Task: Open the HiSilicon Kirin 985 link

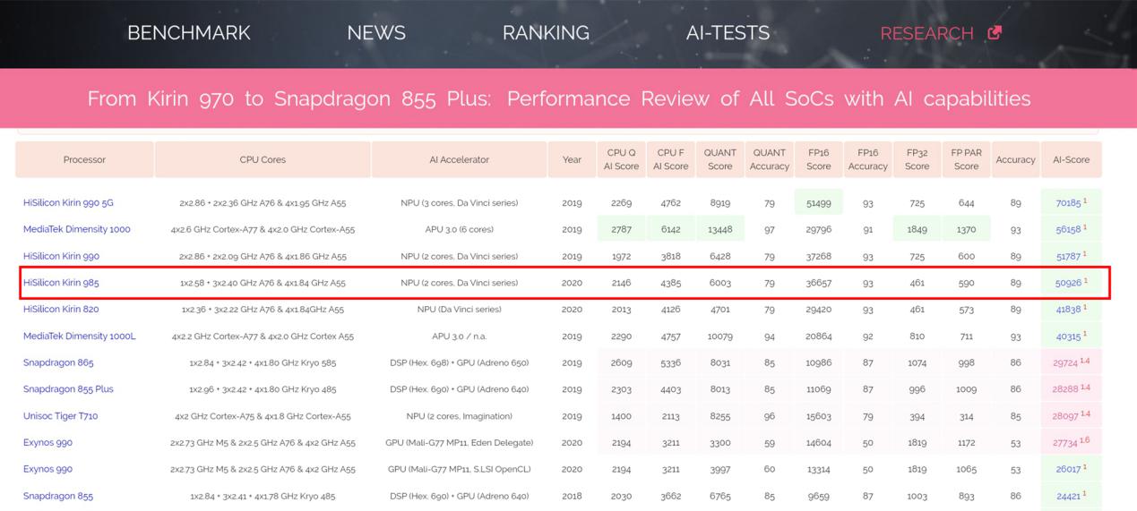Action: click(61, 283)
